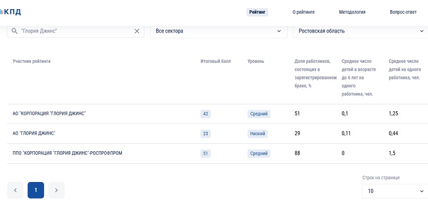Click the Итоговый балл column header
The width and height of the screenshot is (428, 210).
(x=216, y=61)
